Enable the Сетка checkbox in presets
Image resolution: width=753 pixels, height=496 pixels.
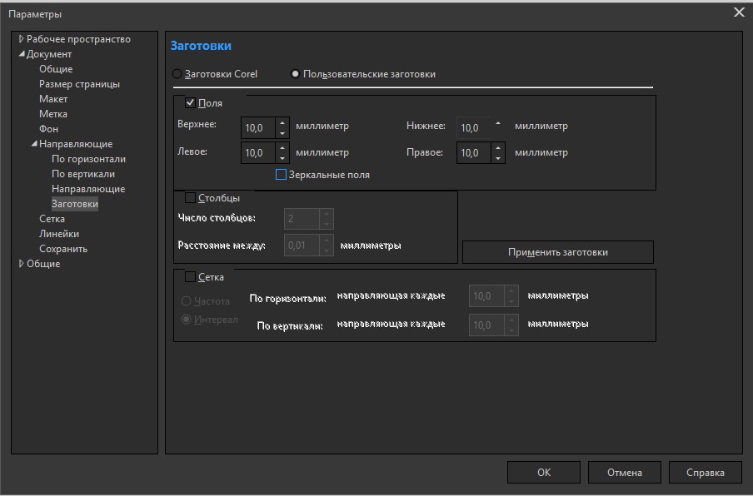(x=190, y=277)
